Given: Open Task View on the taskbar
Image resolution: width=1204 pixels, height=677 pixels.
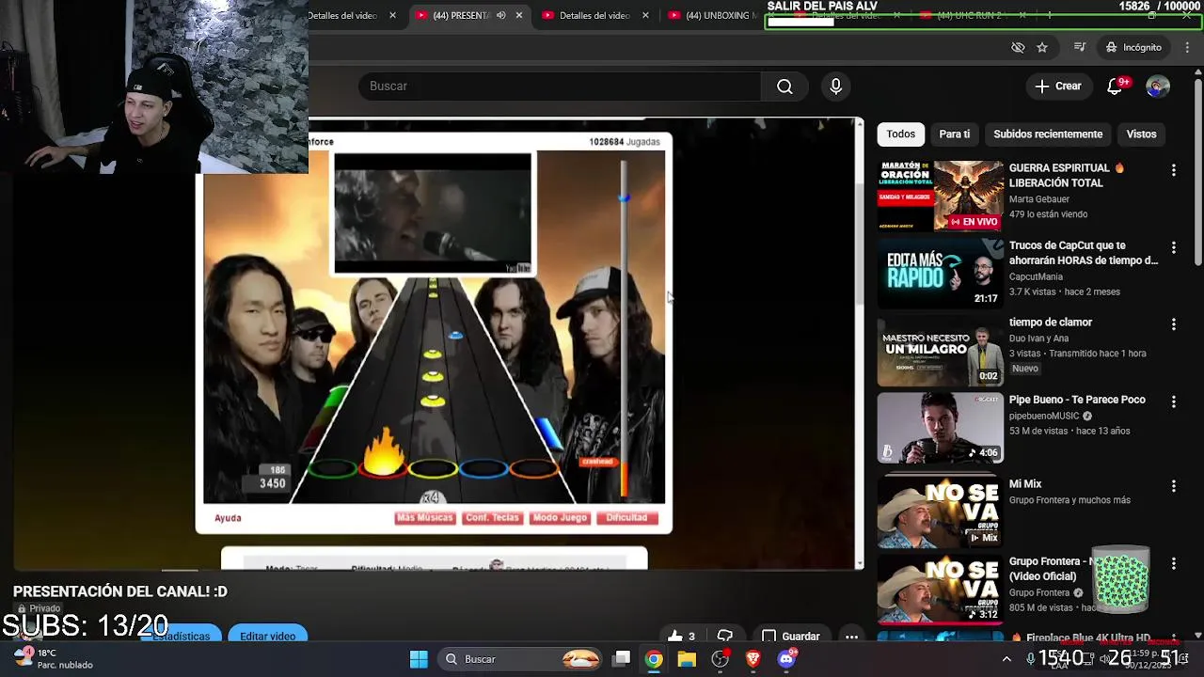Looking at the screenshot, I should click(x=622, y=659).
